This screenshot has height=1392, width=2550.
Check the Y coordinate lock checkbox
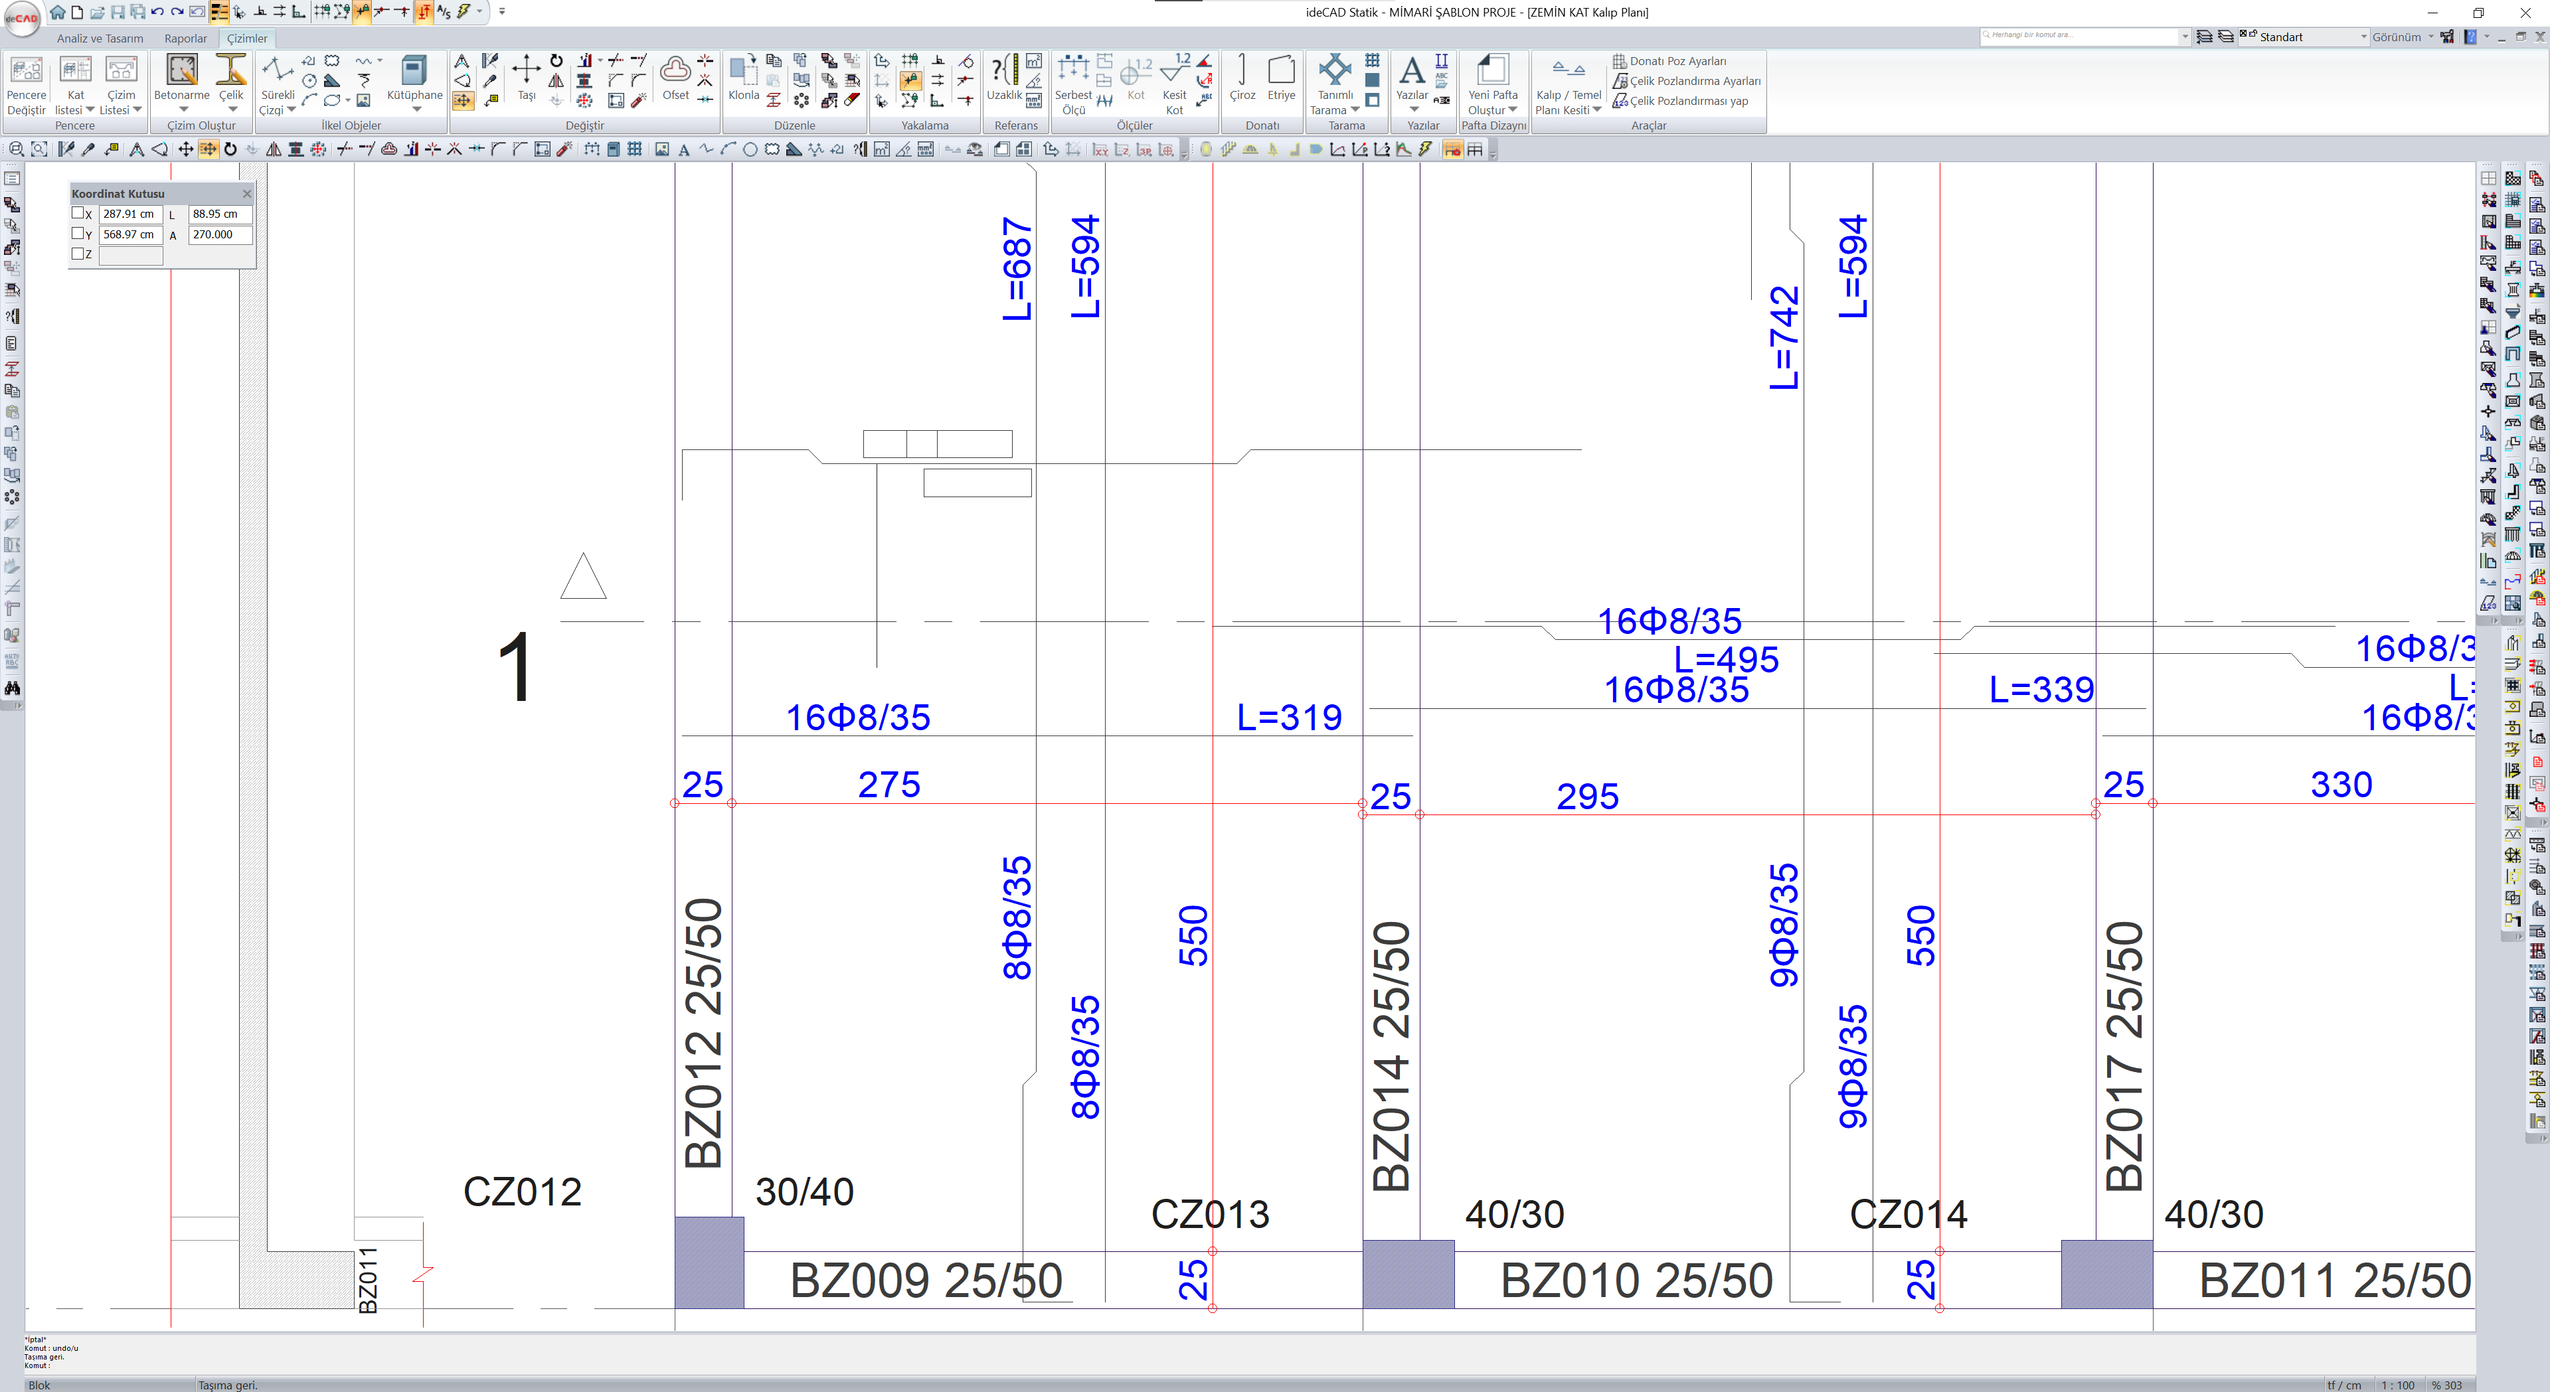pos(78,234)
